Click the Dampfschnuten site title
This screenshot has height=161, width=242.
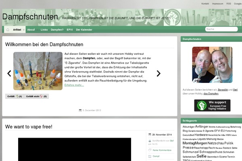point(30,17)
